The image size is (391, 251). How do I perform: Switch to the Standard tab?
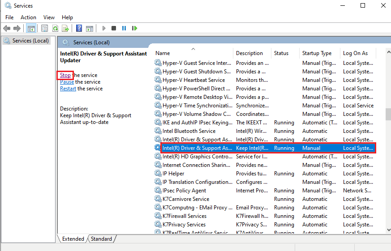tap(101, 239)
